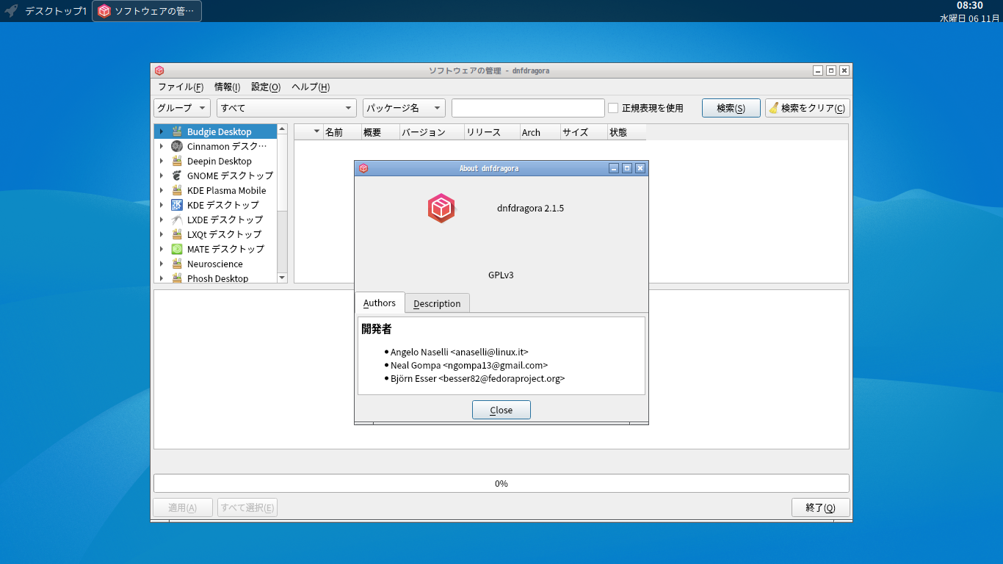Click the group list scrollbar down arrow
This screenshot has width=1003, height=564.
[282, 278]
